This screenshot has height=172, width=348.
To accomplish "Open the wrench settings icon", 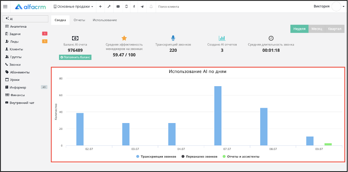I will [109, 7].
